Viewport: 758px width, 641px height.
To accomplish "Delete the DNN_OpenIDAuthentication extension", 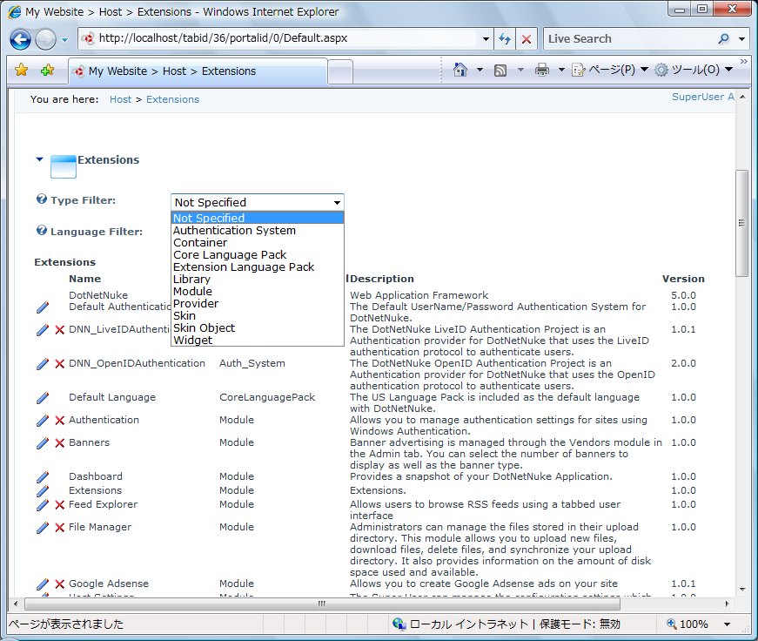I will point(59,364).
